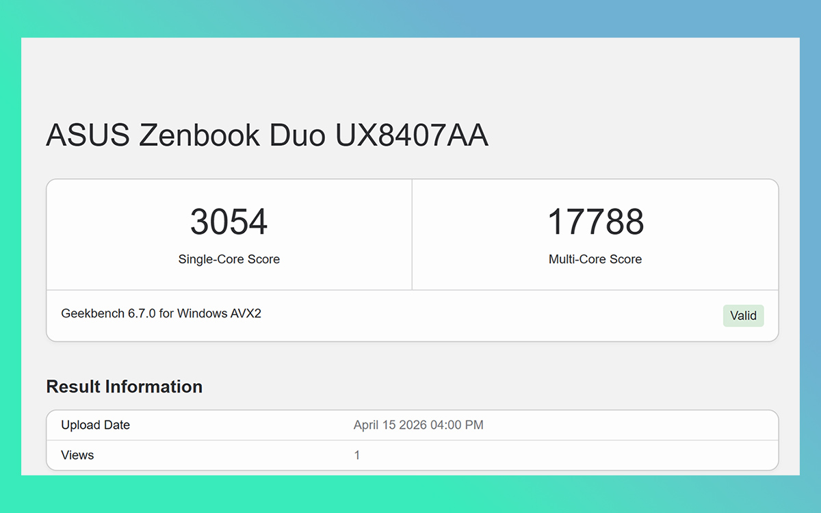Select the Upload Date row label
The height and width of the screenshot is (513, 821).
pyautogui.click(x=94, y=425)
